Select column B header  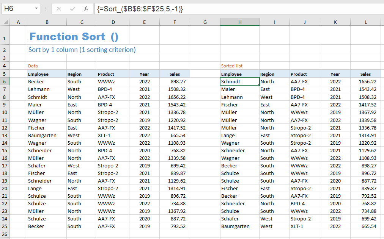47,22
